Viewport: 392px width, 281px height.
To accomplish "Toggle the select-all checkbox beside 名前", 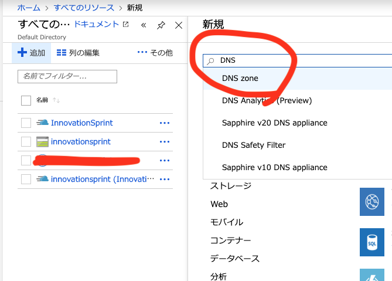I will (x=26, y=100).
